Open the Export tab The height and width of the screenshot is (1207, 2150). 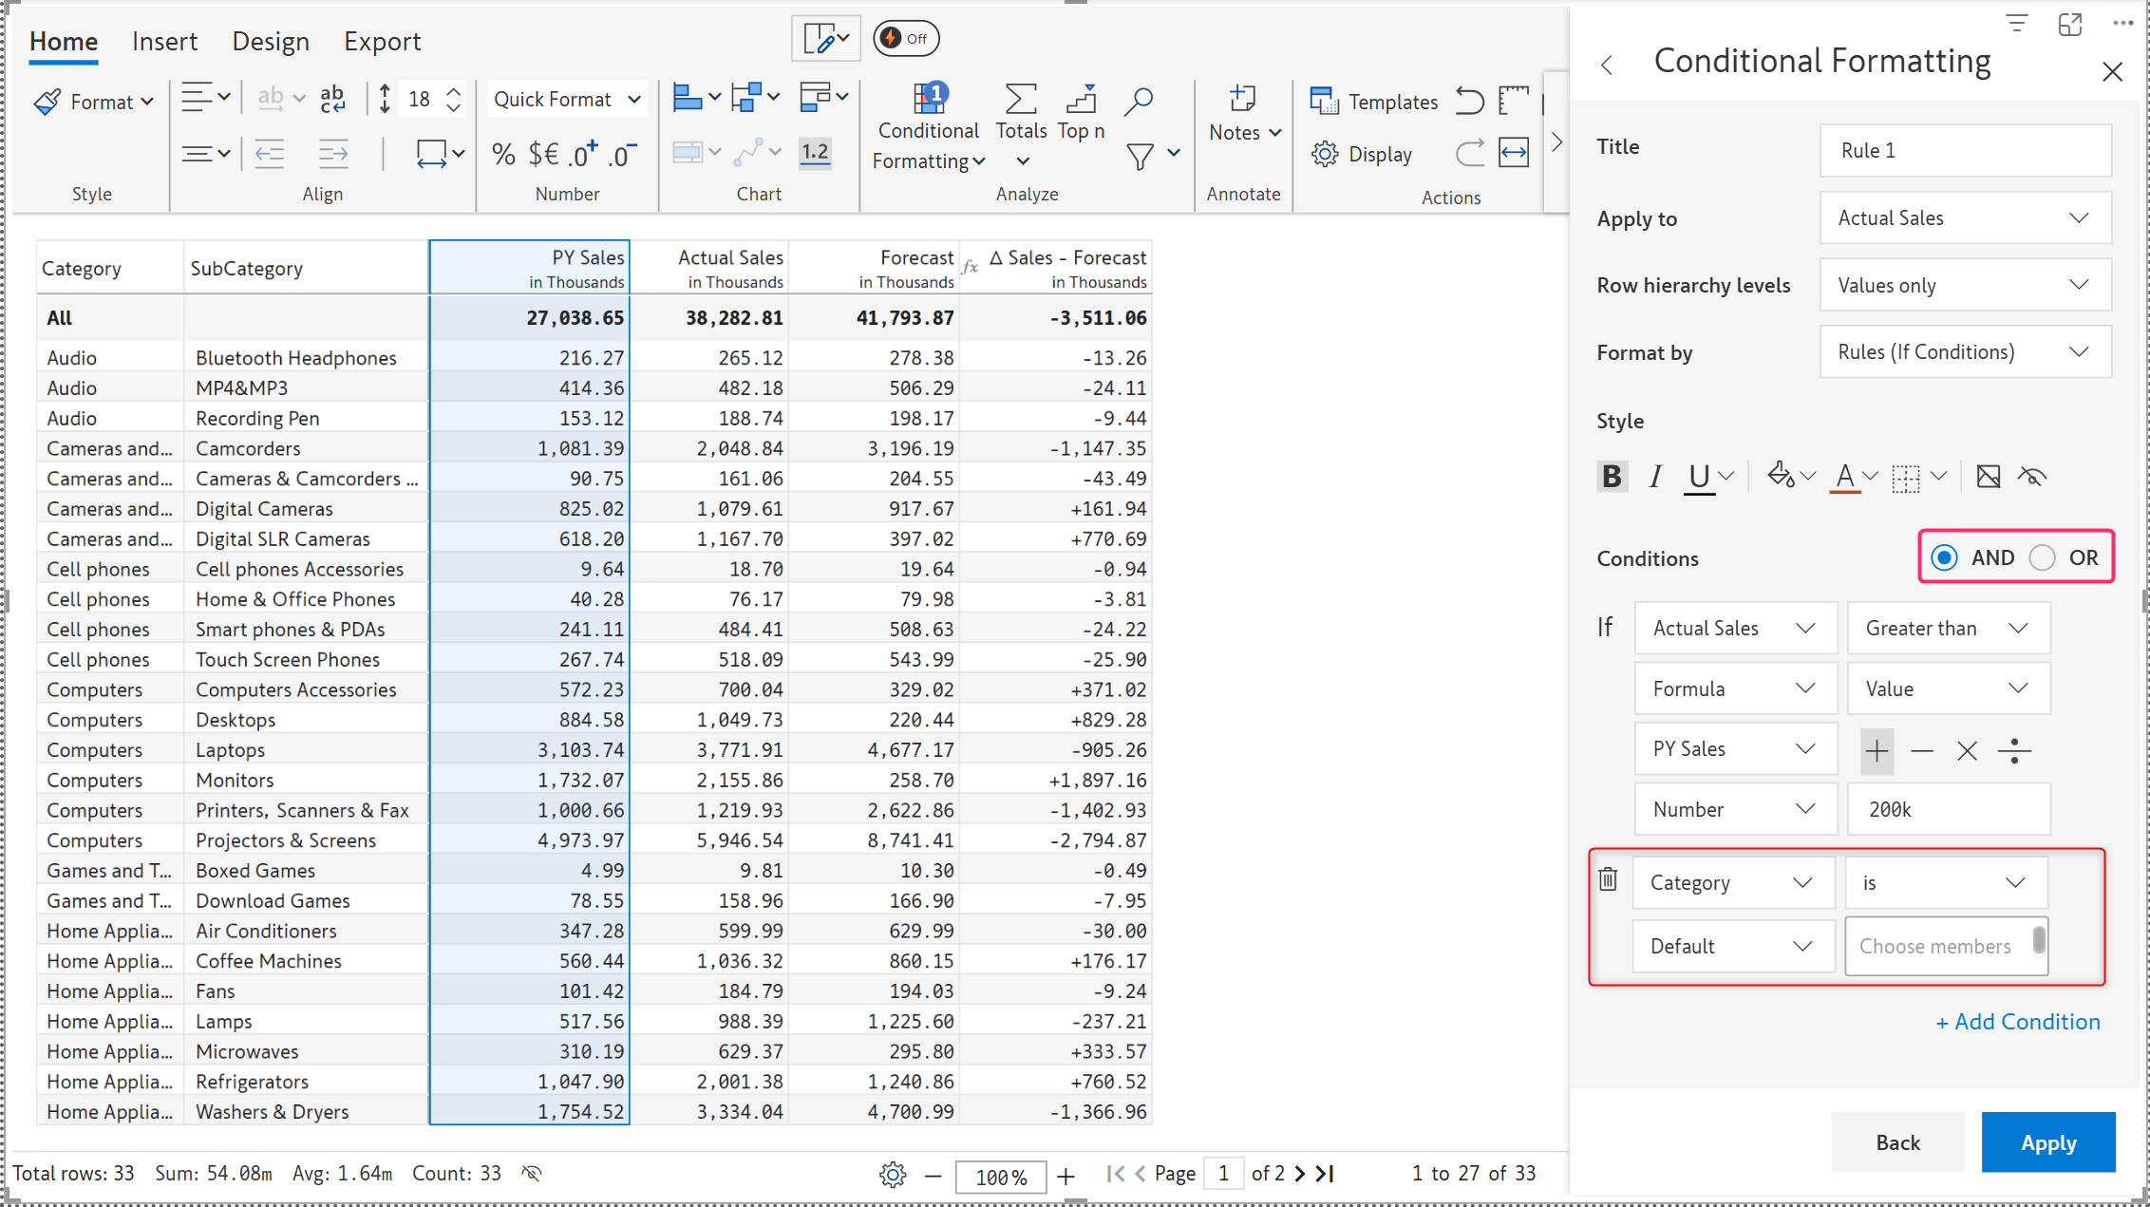tap(382, 41)
